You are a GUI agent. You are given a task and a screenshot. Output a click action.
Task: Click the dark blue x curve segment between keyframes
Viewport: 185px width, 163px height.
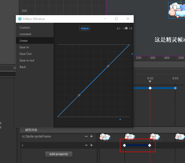[x=137, y=145]
